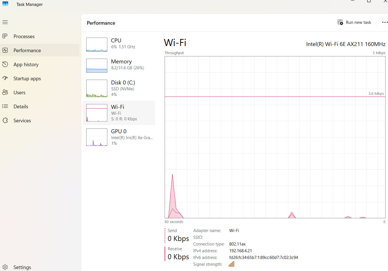Open the hamburger navigation menu
Screen dimensions: 388x271
[x=5, y=22]
